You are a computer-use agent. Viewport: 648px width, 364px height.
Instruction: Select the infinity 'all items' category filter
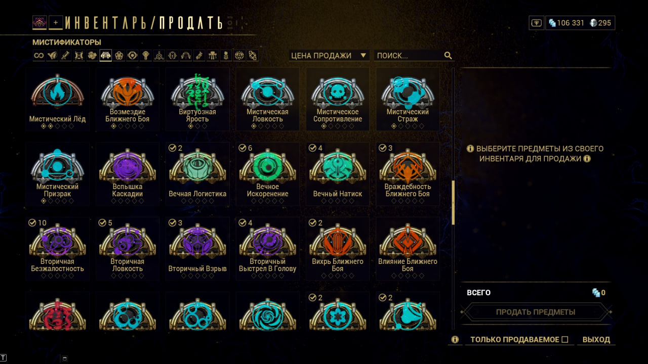pyautogui.click(x=39, y=56)
